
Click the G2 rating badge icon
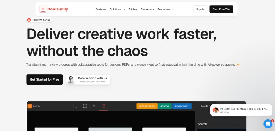pos(29,20)
